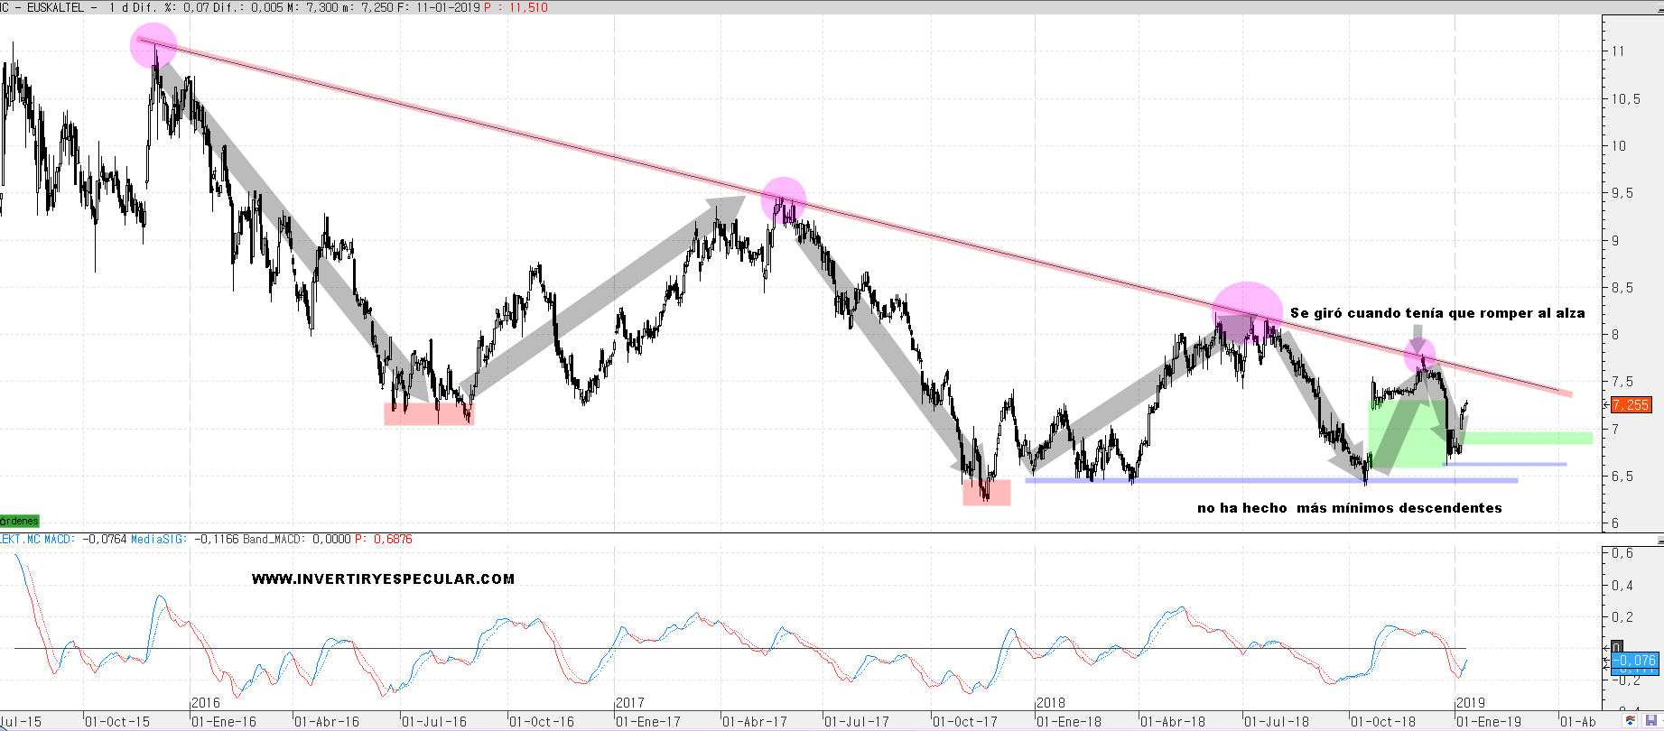Click the WWW.INVERTIRYESPECULAR.COM watermark text
Viewport: 1664px width, 731px height.
coord(383,579)
